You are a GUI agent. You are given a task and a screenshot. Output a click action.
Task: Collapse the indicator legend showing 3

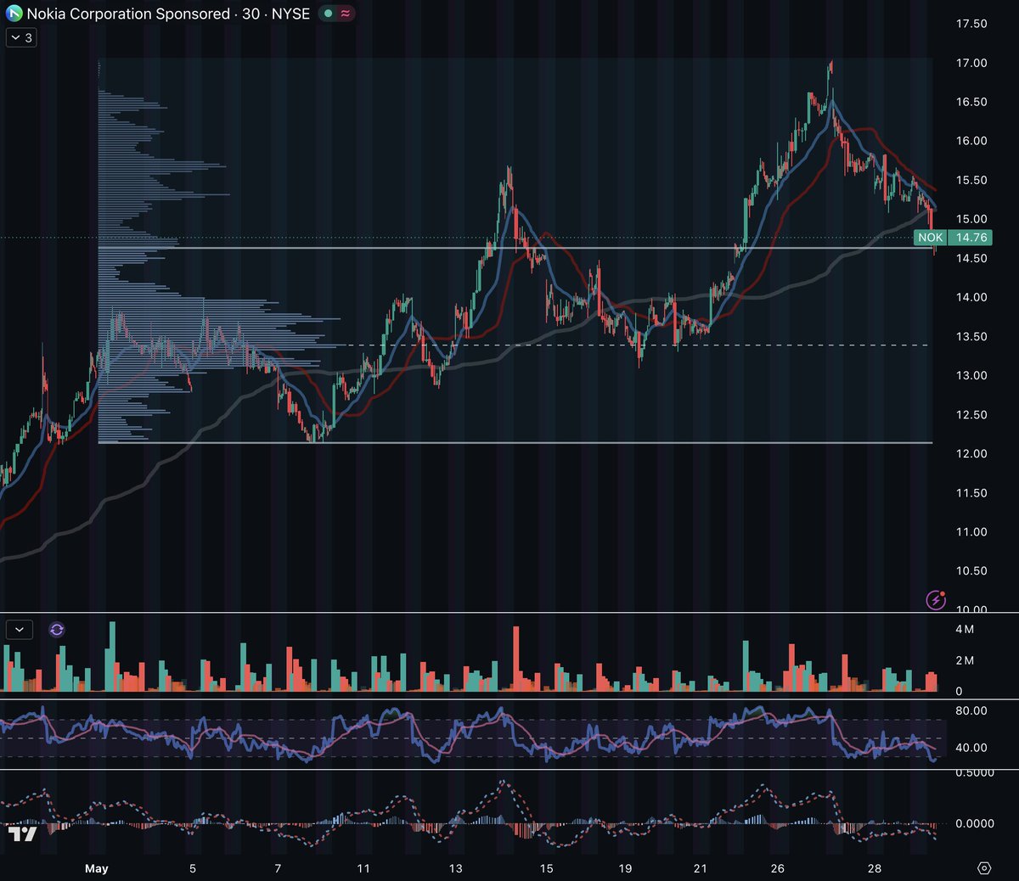[x=21, y=37]
